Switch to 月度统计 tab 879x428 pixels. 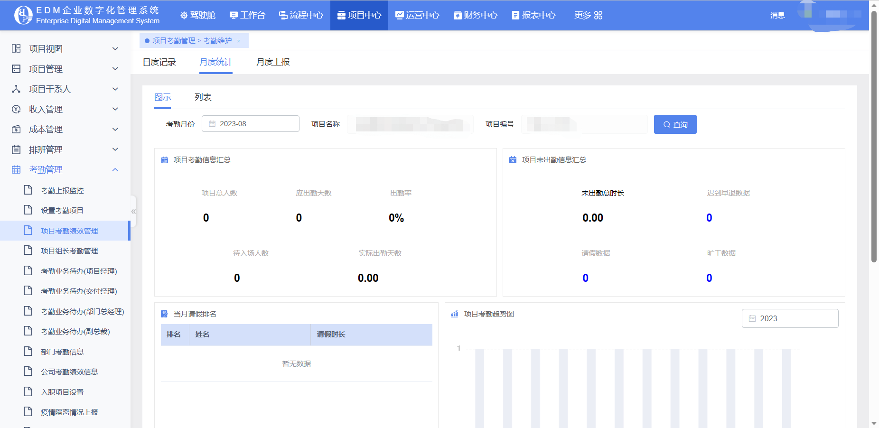[216, 62]
